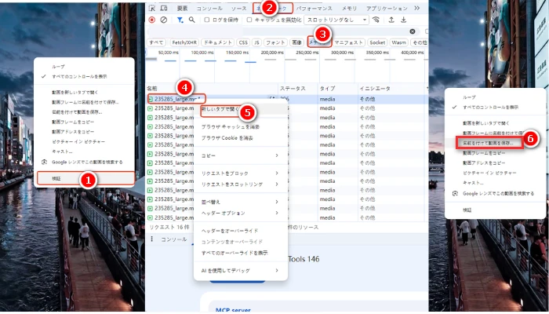Open the コンソール tab in the bottom drawer
The width and height of the screenshot is (549, 314).
(x=174, y=239)
